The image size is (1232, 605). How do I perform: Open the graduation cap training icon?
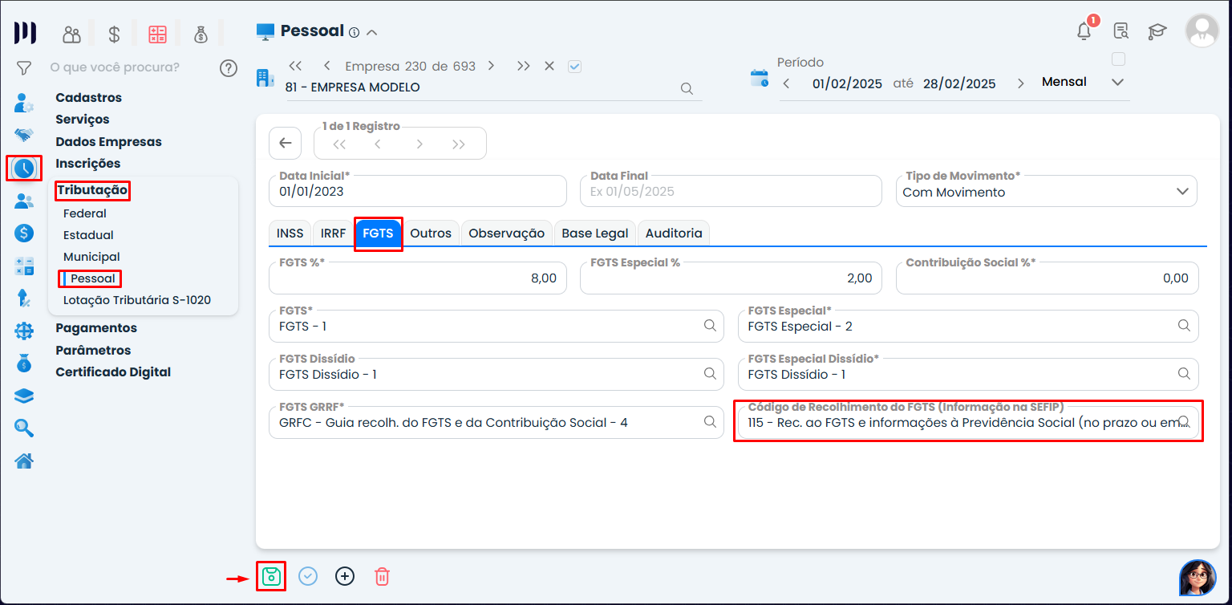click(x=1157, y=32)
